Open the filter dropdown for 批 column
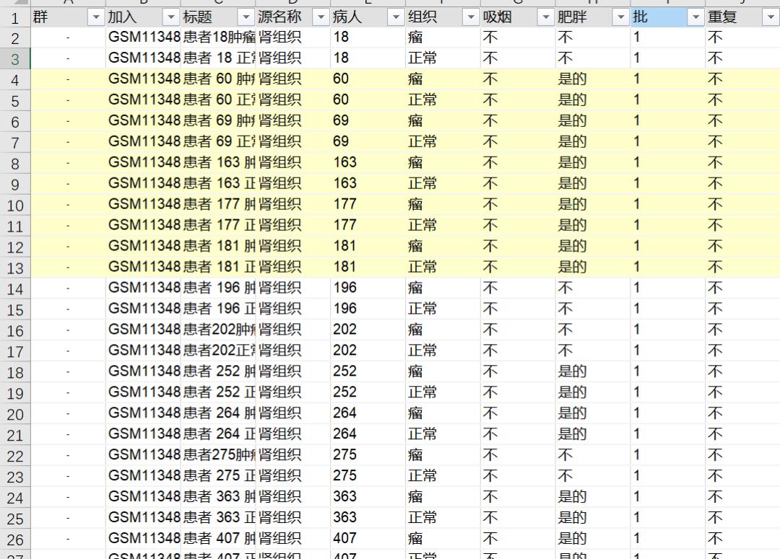Viewport: 780px width, 559px height. coord(695,18)
